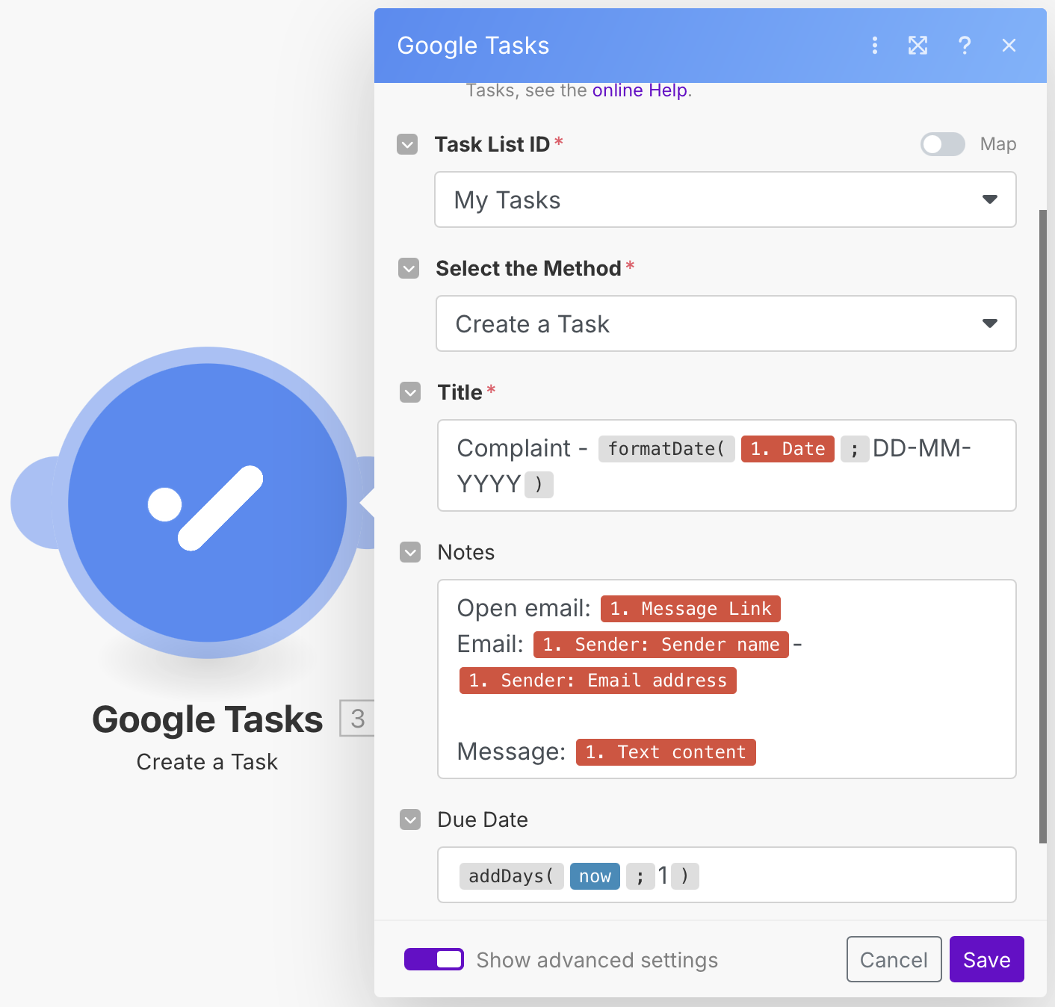
Task: Click the Complaint - text in Title field
Action: click(522, 448)
